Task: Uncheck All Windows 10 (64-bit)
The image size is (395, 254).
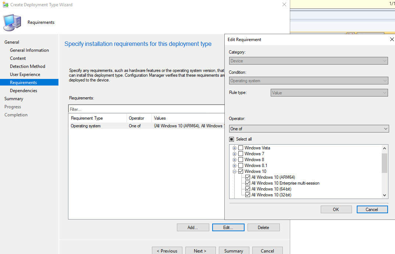Action: [x=248, y=189]
